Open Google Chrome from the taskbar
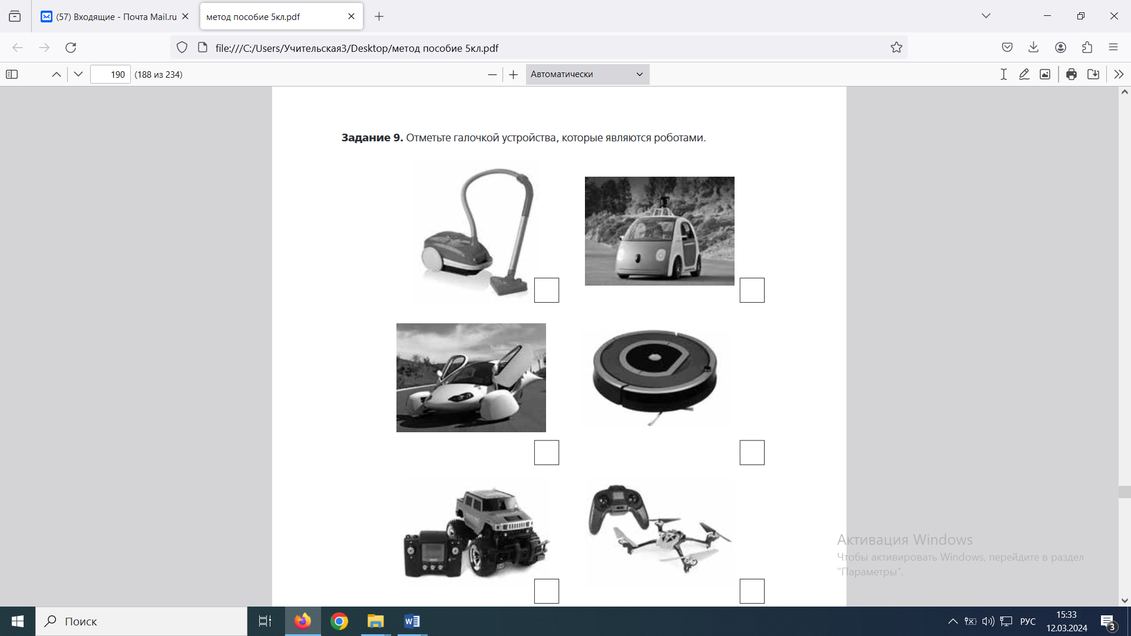1131x636 pixels. coord(339,621)
